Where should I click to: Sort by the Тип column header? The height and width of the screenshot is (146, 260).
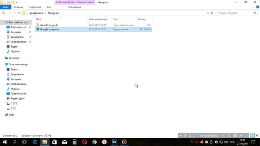pyautogui.click(x=115, y=19)
